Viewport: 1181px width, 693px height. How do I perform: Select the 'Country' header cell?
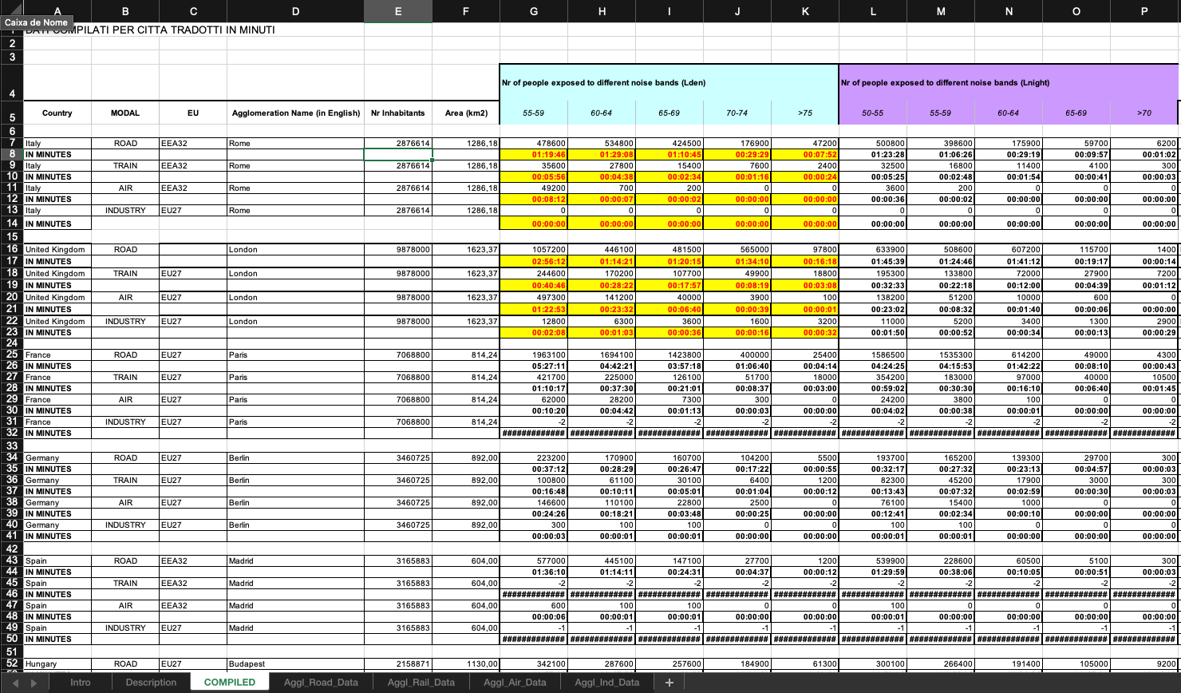click(57, 113)
